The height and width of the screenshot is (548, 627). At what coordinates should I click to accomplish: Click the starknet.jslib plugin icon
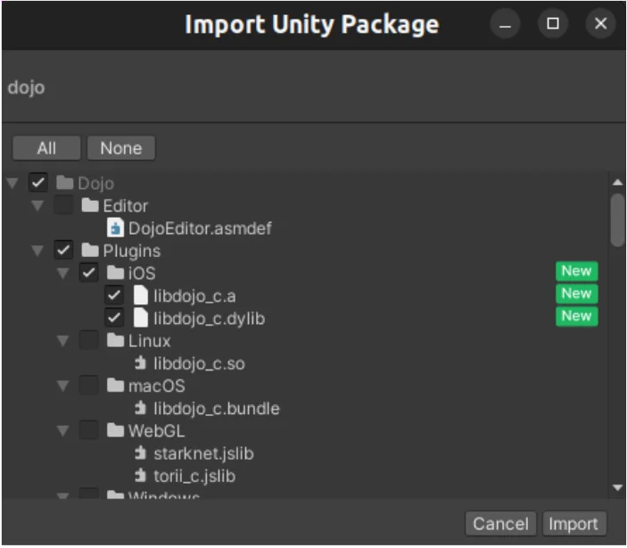(140, 453)
